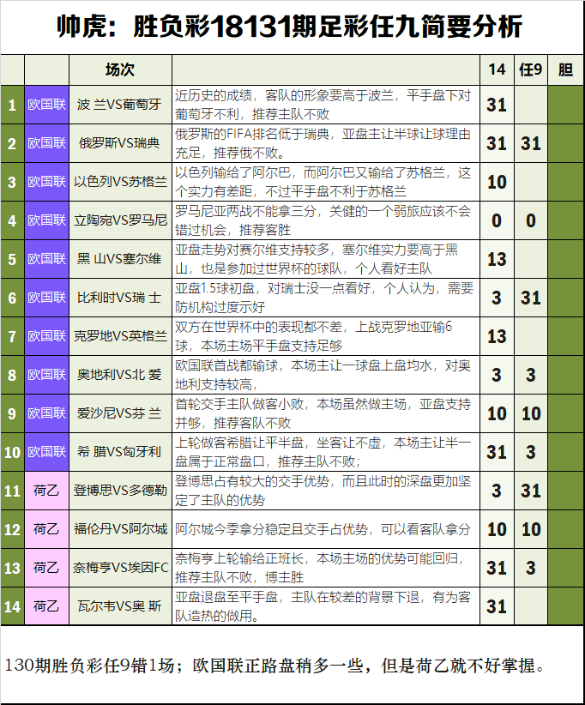Image resolution: width=585 pixels, height=705 pixels.
Task: Select 14-column pick "31" for 希腊VS匈牙利
Action: click(497, 452)
